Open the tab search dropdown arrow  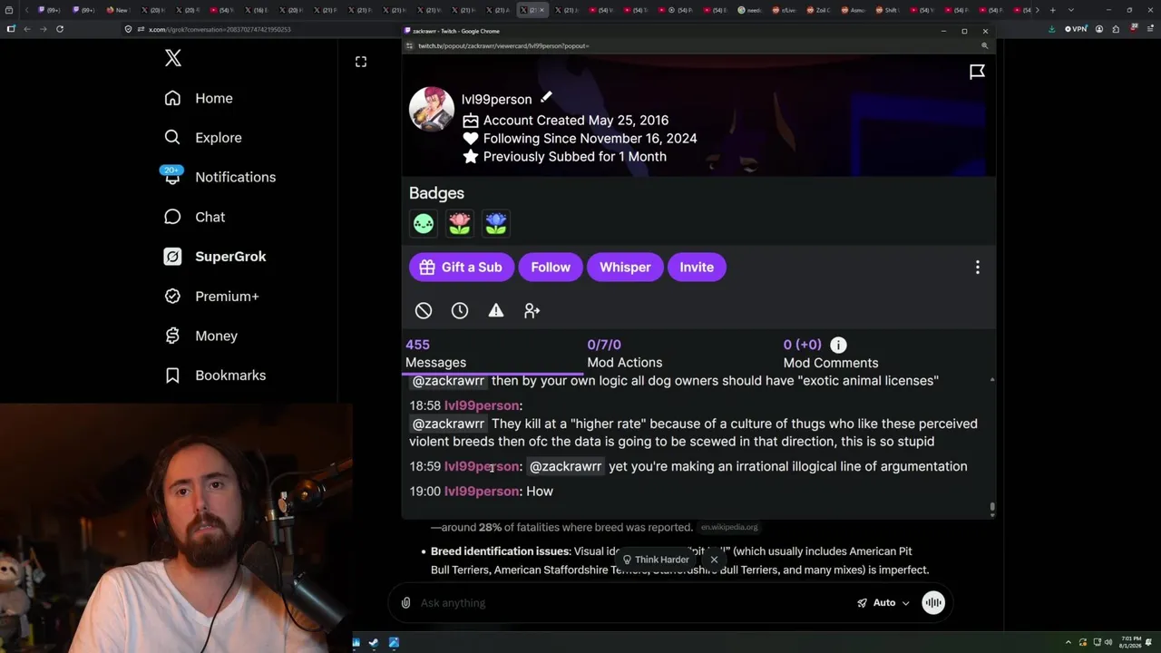click(1070, 10)
